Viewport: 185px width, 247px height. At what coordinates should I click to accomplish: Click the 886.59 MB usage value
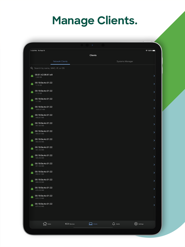tap(40, 182)
